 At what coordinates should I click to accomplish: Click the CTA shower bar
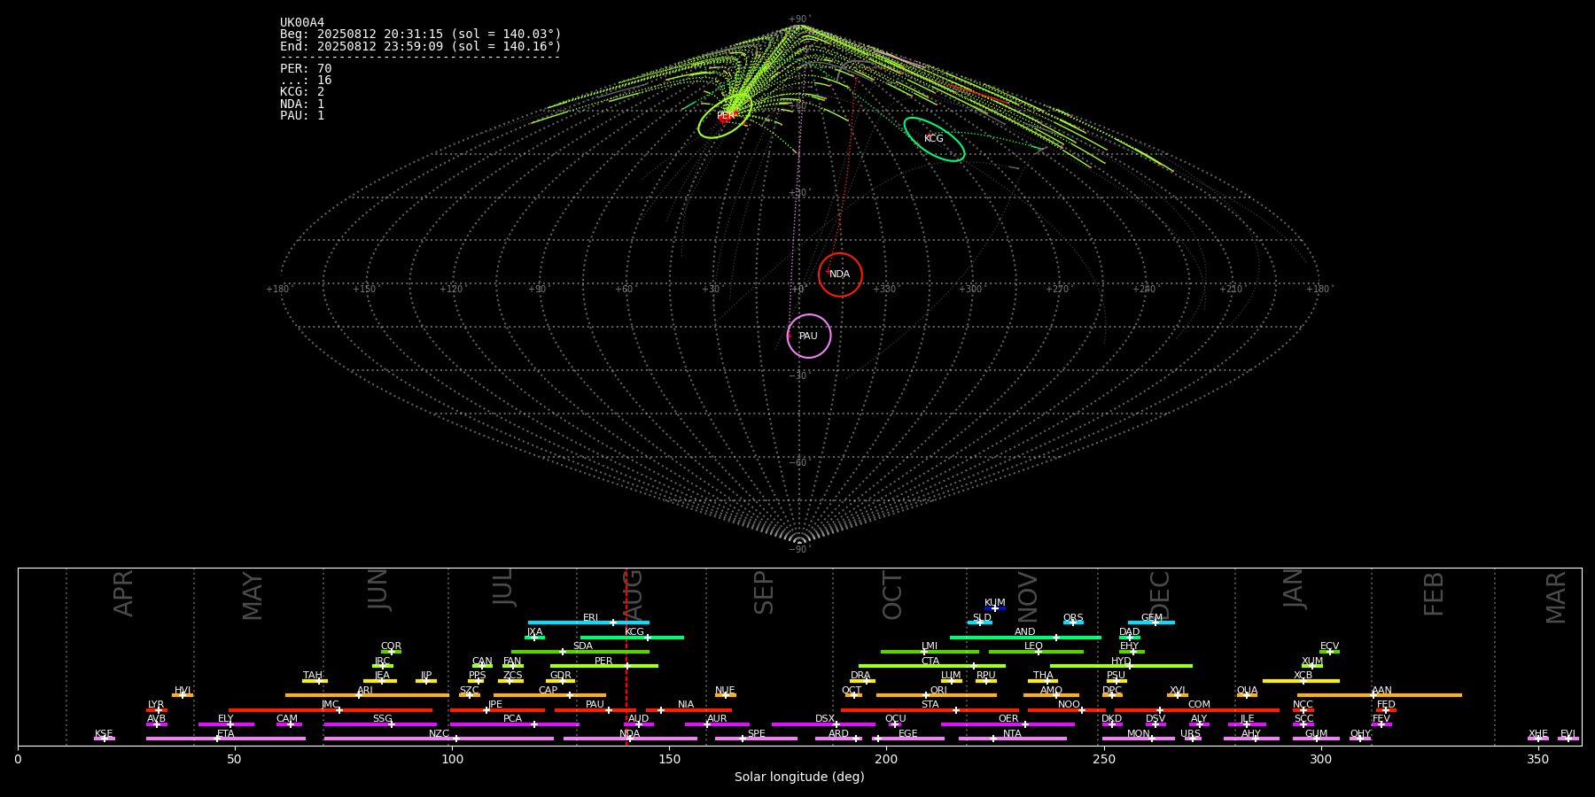click(x=932, y=666)
